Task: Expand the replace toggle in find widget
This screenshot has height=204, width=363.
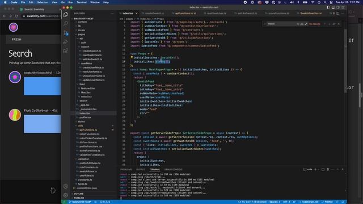Action: click(x=265, y=24)
